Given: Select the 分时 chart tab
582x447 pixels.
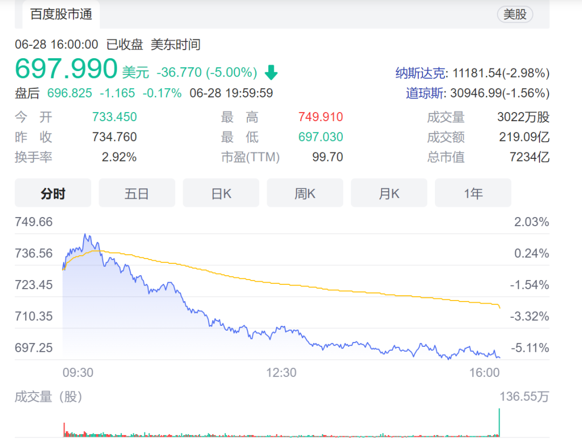Looking at the screenshot, I should click(x=53, y=193).
